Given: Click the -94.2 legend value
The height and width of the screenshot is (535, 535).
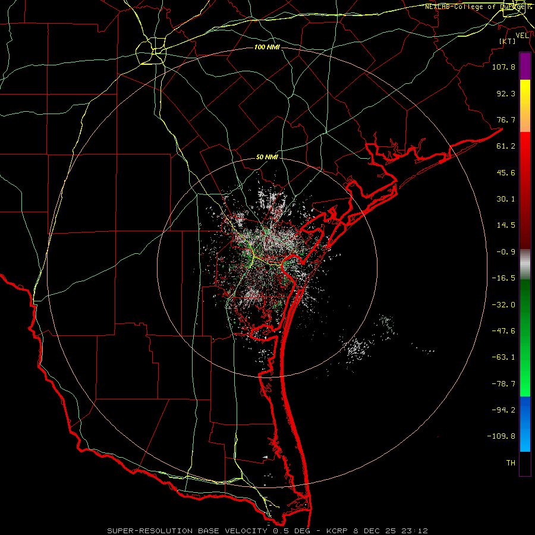Looking at the screenshot, I should (x=503, y=410).
